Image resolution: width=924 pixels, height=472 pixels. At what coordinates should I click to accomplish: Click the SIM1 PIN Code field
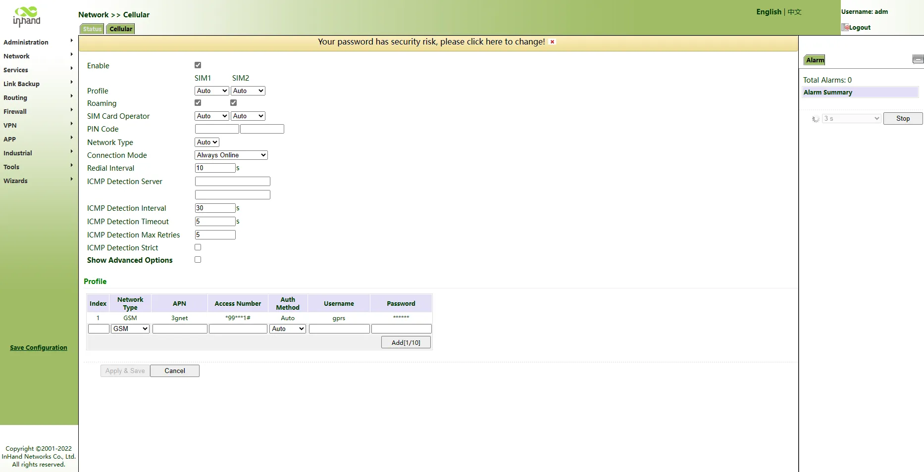coord(217,129)
